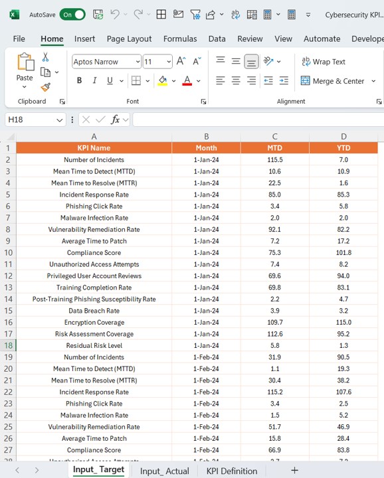Open the File tab
This screenshot has height=478, width=384.
point(19,39)
